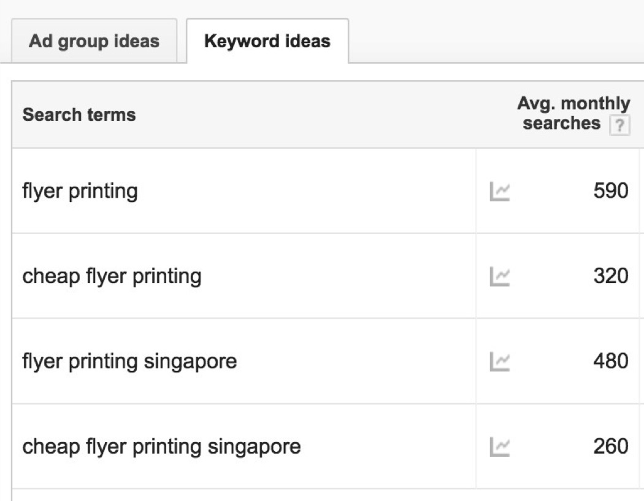The width and height of the screenshot is (644, 501).
Task: Show trend chart for cheap flyer printing singapore
Action: [499, 447]
